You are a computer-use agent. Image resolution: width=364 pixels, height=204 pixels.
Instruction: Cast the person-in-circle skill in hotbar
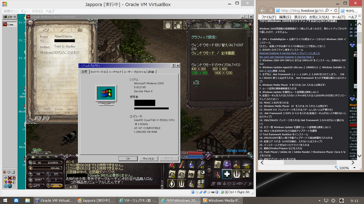click(172, 184)
